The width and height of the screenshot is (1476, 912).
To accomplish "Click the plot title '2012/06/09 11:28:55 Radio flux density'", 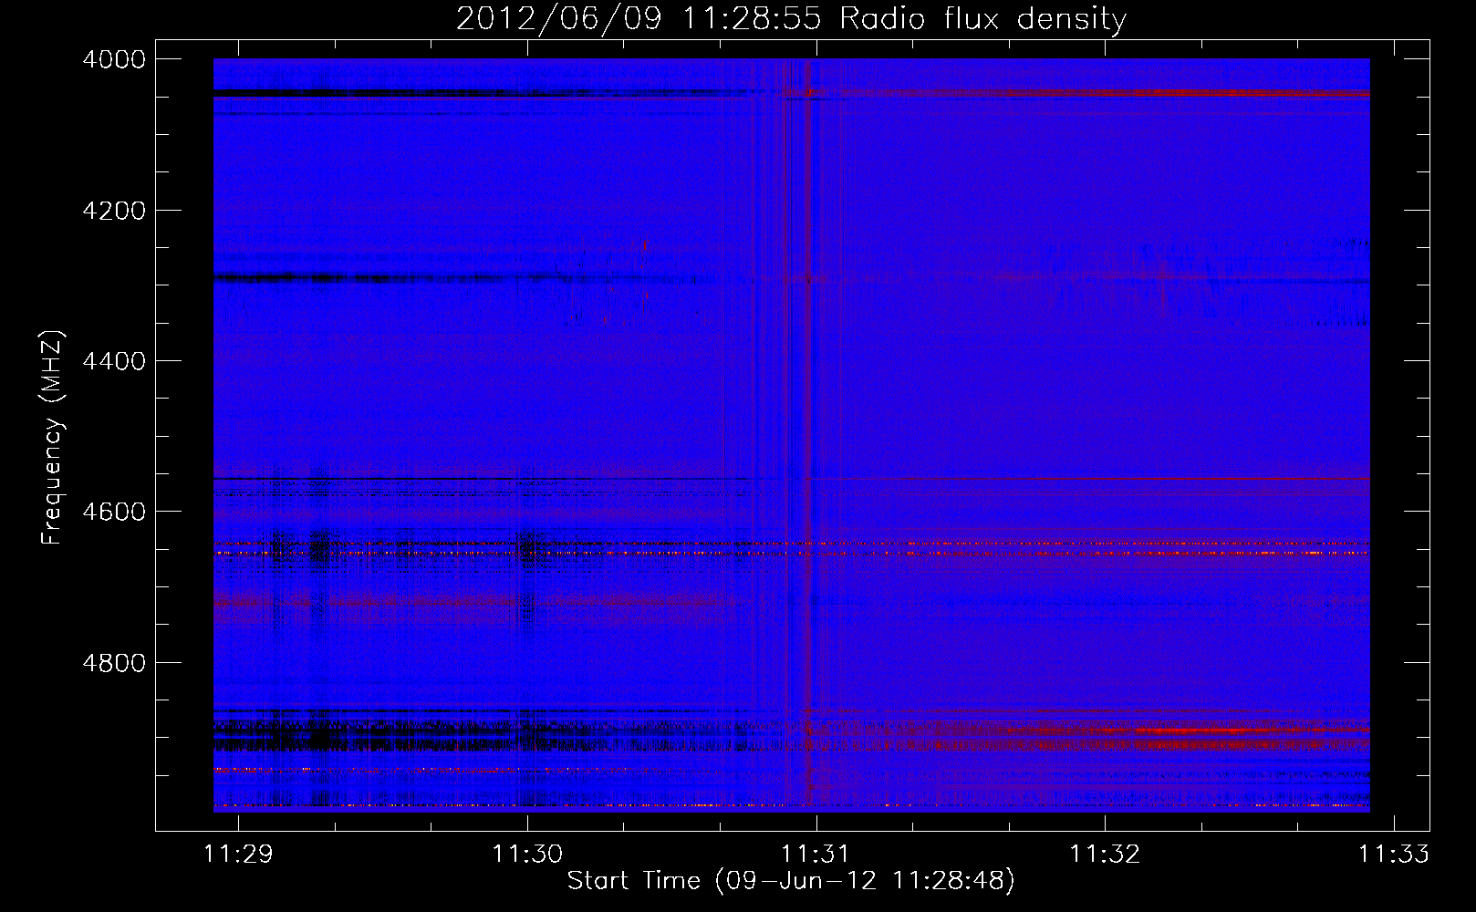I will (x=791, y=19).
